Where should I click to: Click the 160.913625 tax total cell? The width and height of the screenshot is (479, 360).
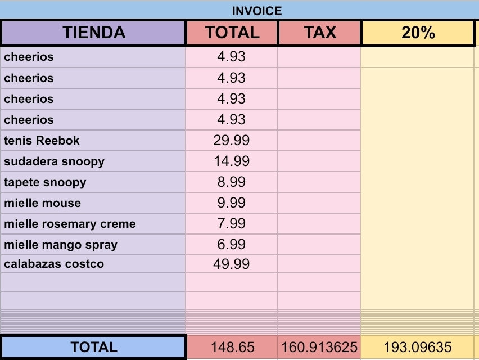point(319,348)
